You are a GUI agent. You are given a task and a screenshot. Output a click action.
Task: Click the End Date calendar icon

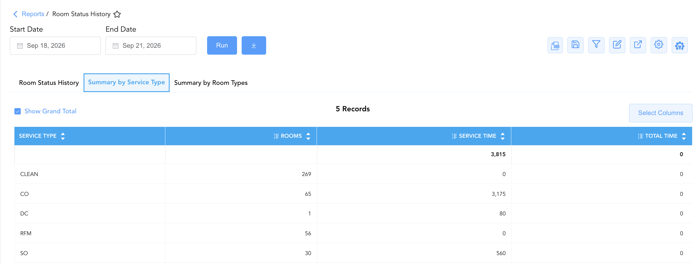coord(115,46)
